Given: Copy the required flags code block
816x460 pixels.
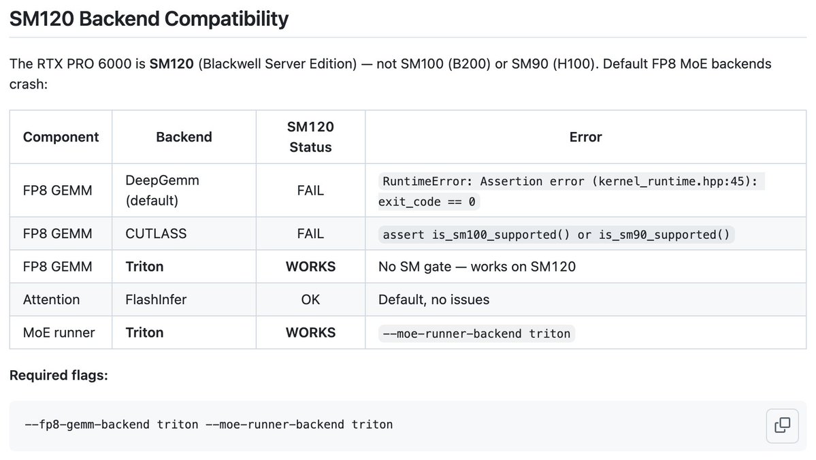Looking at the screenshot, I should point(782,425).
